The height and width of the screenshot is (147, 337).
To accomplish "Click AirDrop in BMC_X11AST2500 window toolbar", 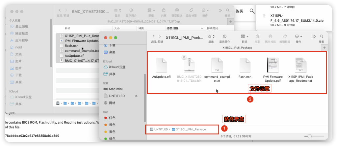I will click(177, 10).
